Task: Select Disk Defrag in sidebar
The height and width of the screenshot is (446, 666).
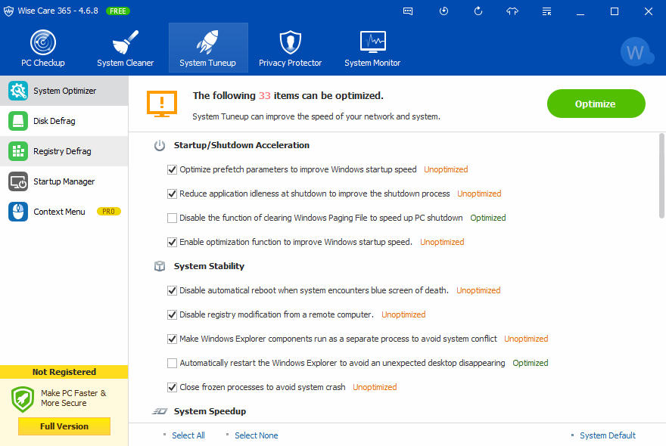Action: pyautogui.click(x=64, y=121)
